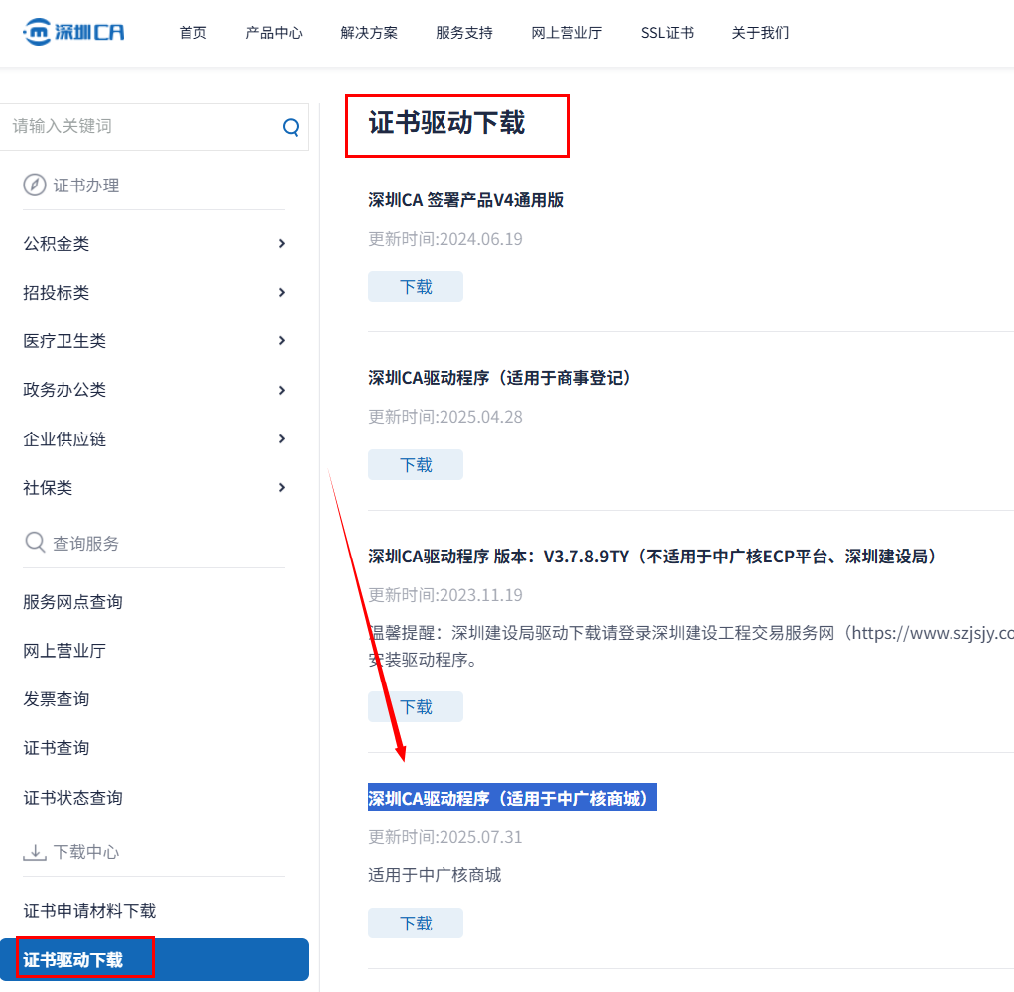
Task: Expand the 社保类 category chevron
Action: click(282, 487)
